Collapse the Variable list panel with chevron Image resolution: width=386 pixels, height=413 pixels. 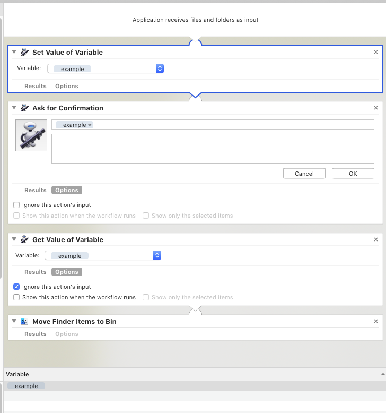(383, 374)
